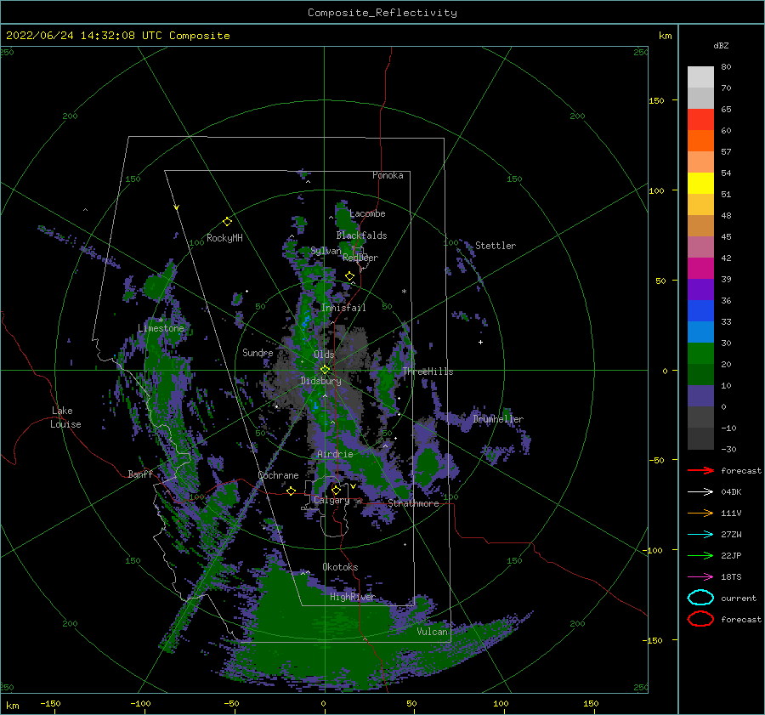Select the Stettler city label
This screenshot has width=765, height=715.
(496, 246)
